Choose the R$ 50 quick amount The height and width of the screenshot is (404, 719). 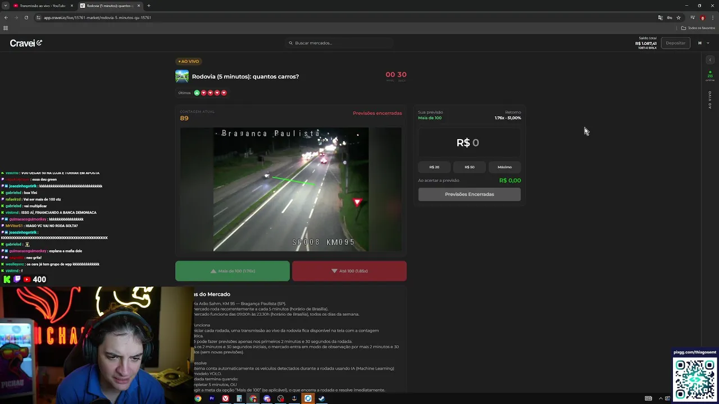[x=470, y=167]
